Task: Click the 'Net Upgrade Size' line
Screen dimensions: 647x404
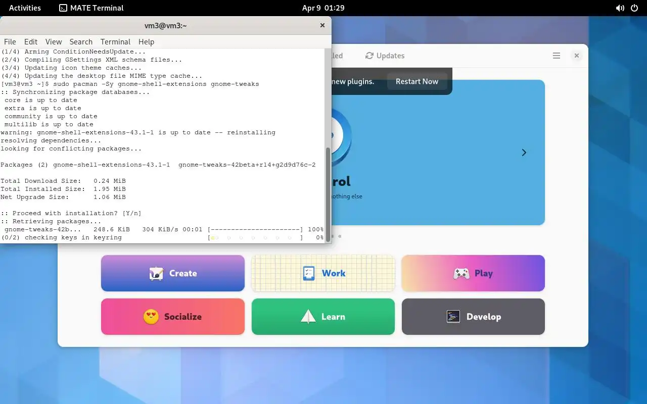Action: click(63, 197)
